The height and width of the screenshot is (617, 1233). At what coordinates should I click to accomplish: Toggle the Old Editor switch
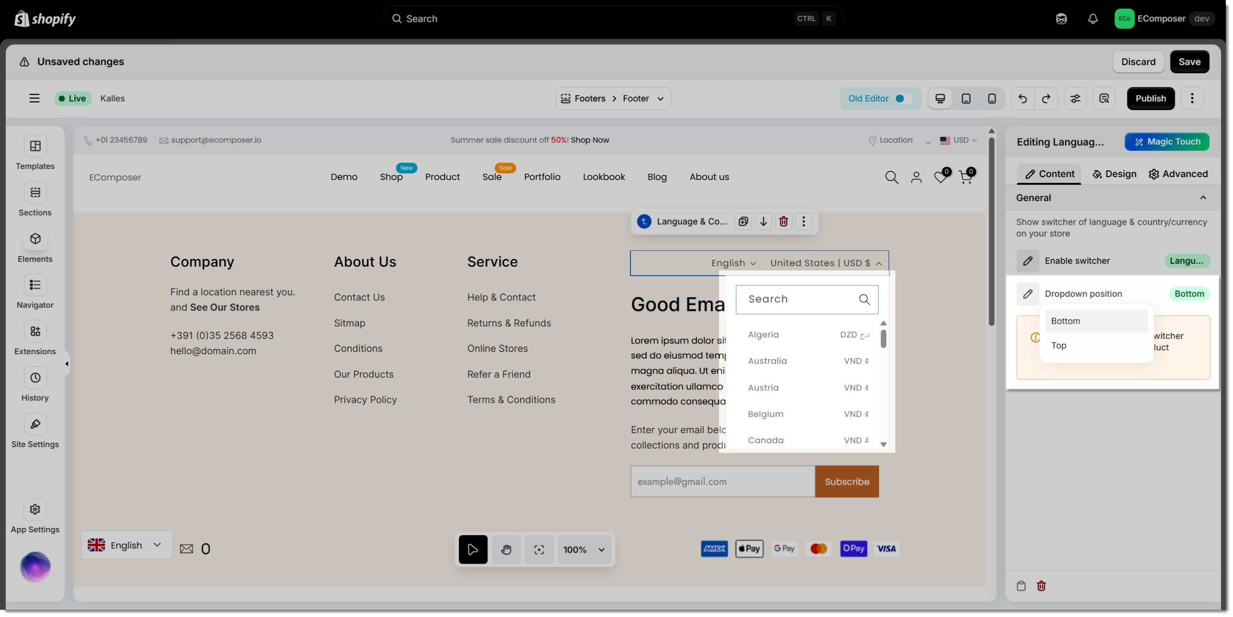coord(903,99)
